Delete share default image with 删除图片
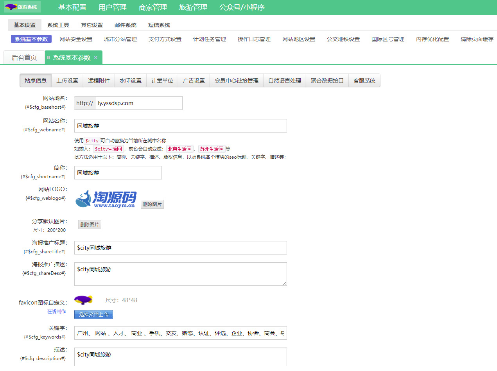This screenshot has height=371, width=497. point(90,224)
